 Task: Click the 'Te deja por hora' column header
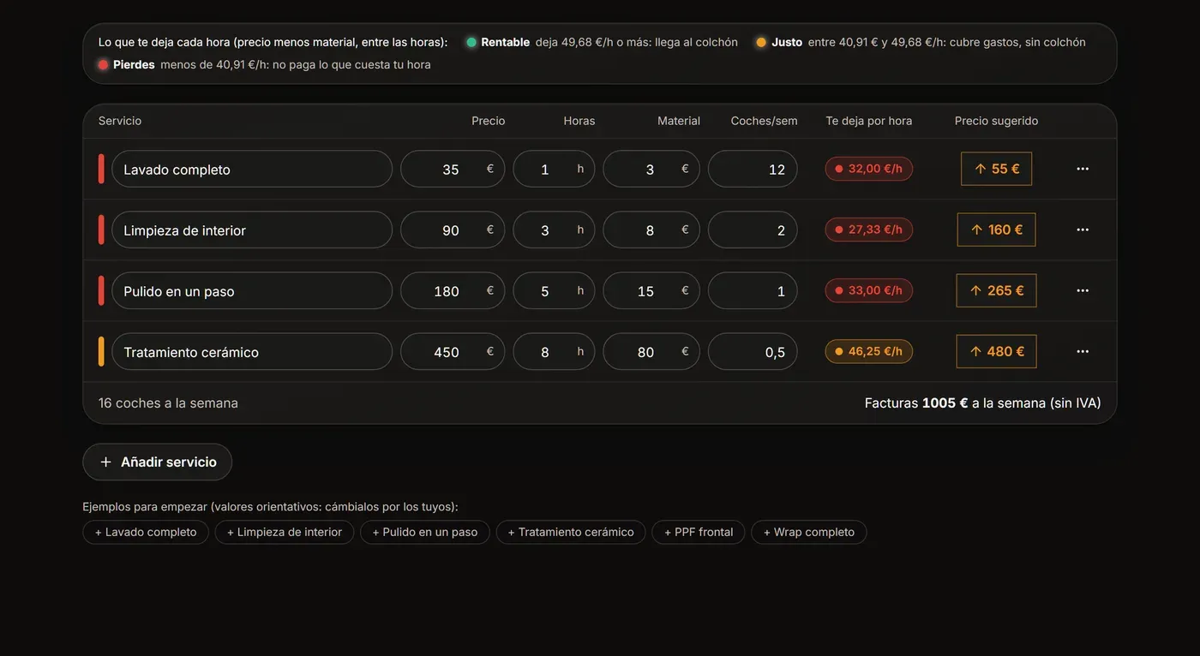(869, 121)
